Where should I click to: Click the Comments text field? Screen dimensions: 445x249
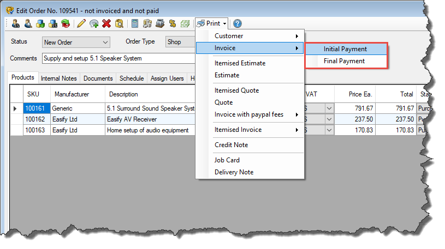coord(117,58)
